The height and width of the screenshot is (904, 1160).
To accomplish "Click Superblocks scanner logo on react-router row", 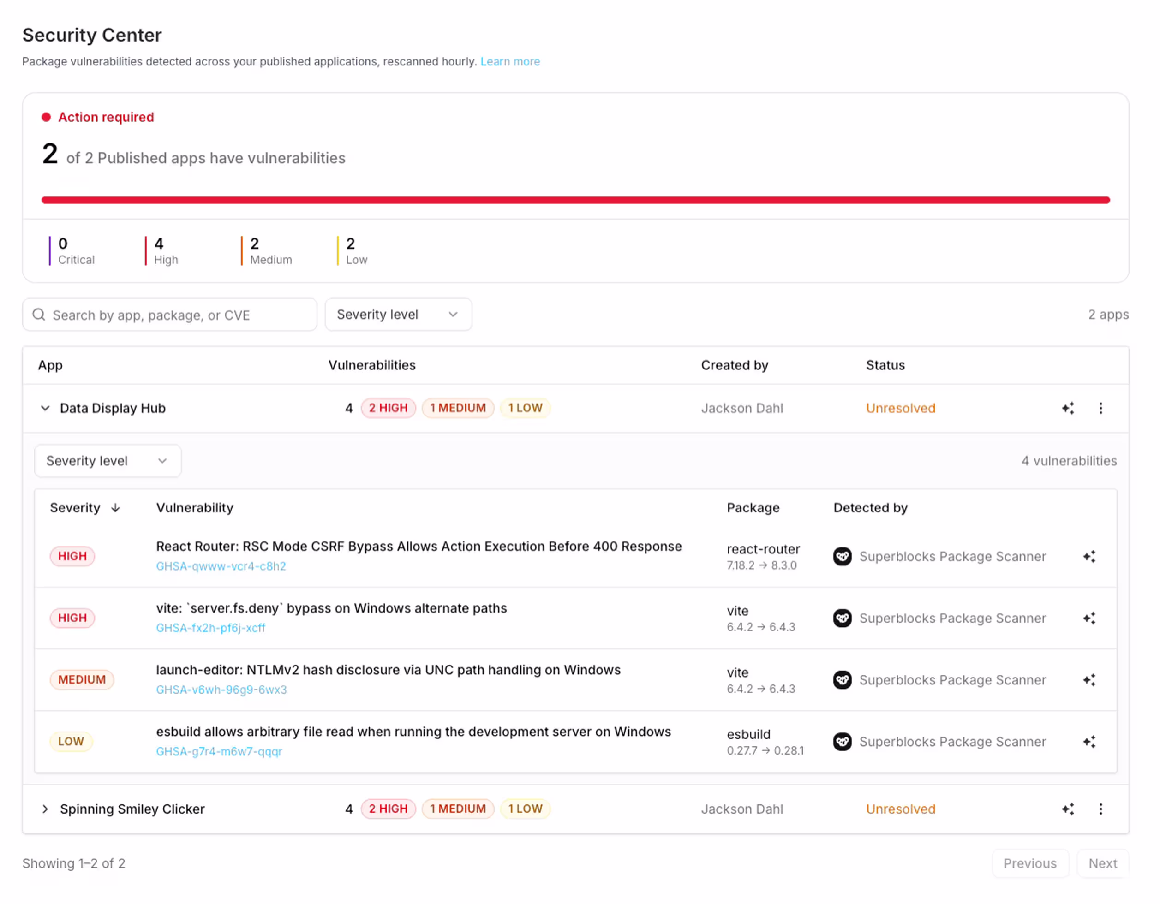I will (x=843, y=556).
